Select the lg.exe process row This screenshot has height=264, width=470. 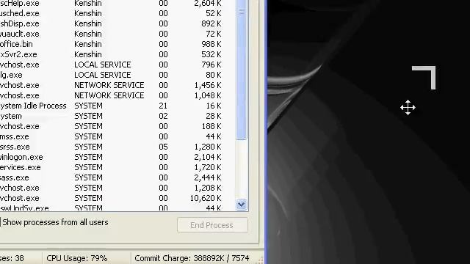tap(117, 75)
